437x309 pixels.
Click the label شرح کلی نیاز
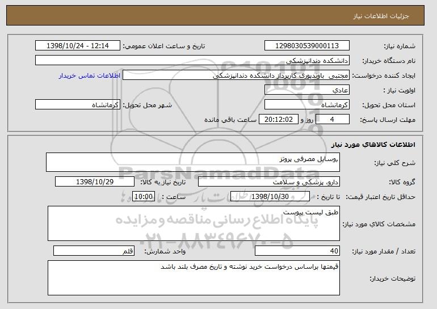coord(394,163)
